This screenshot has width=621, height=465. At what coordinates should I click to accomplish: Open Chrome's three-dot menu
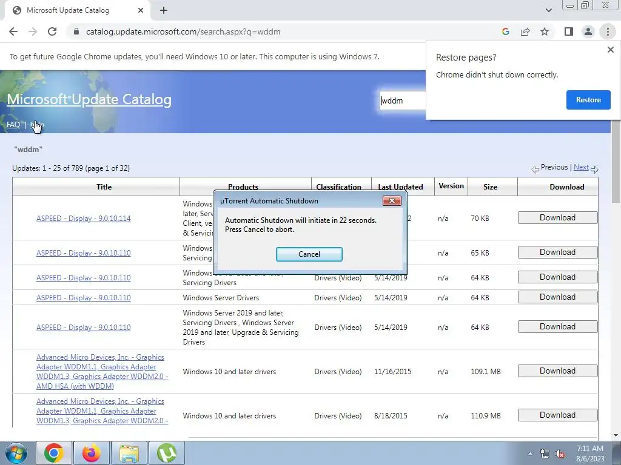point(608,31)
